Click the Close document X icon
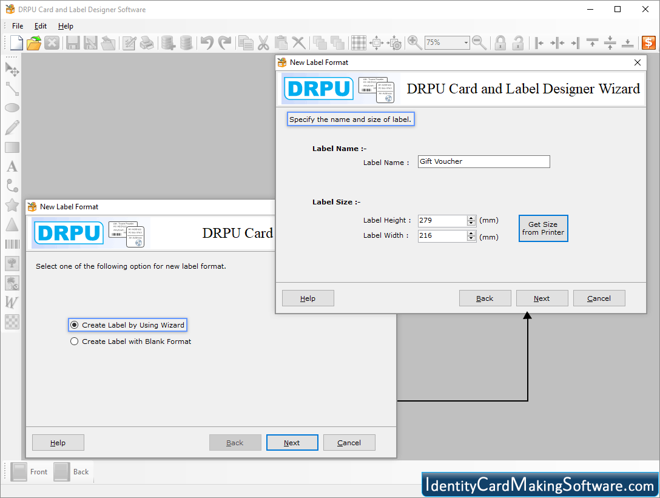660x498 pixels. [52, 42]
